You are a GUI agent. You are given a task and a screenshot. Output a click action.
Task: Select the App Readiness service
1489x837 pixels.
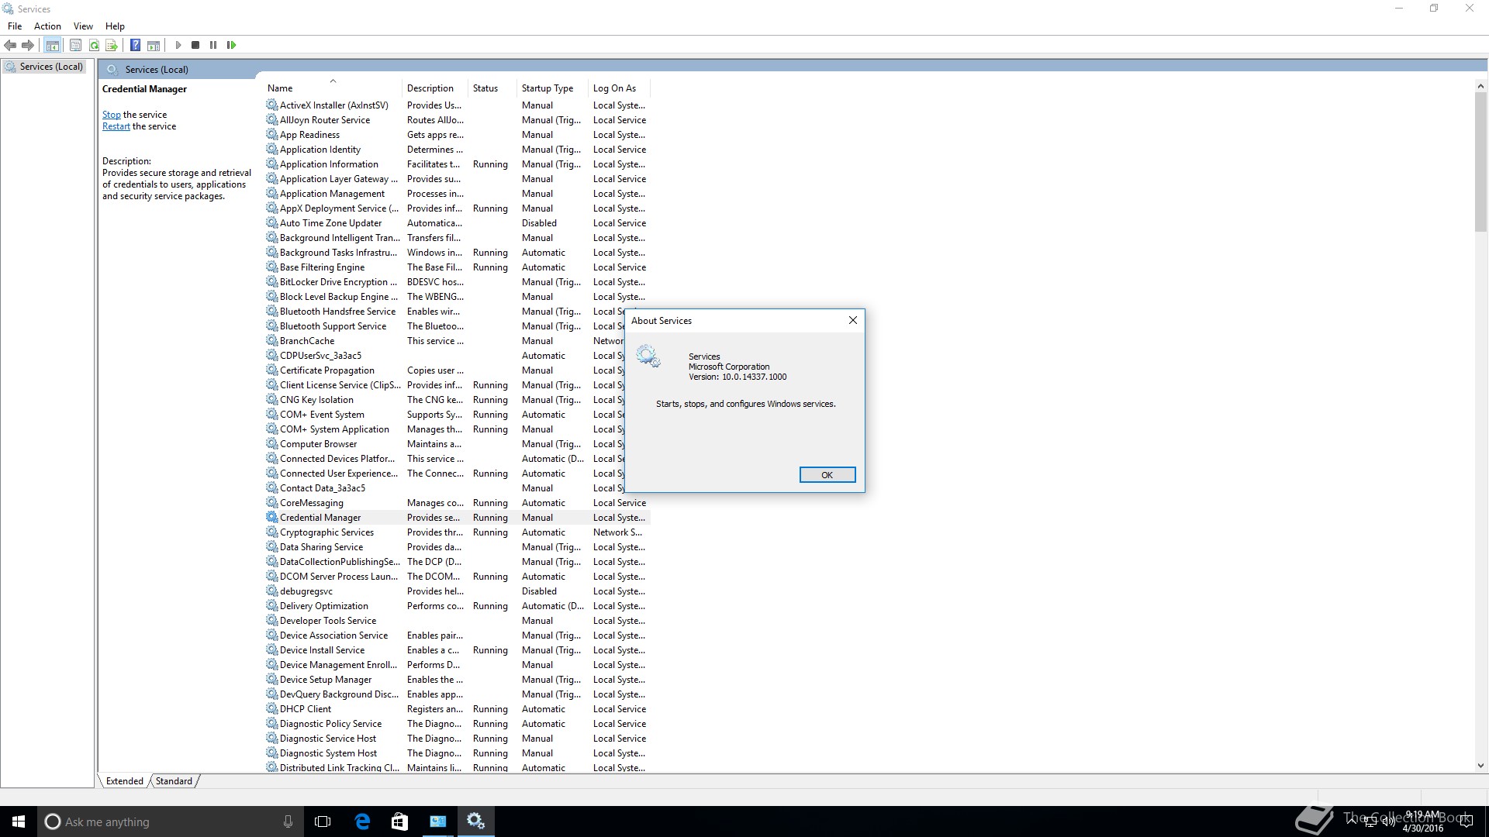tap(457, 135)
